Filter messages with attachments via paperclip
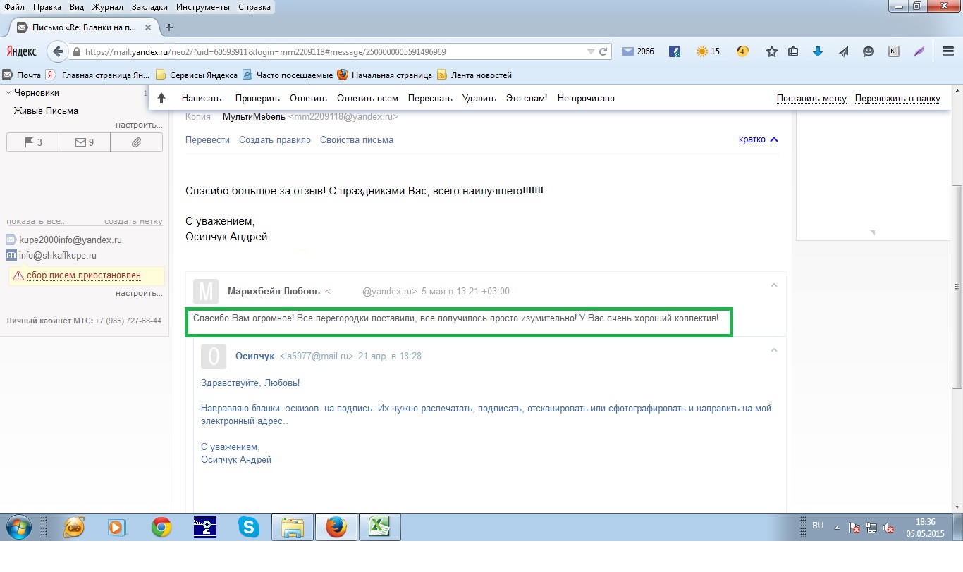Image resolution: width=963 pixels, height=572 pixels. coord(137,142)
